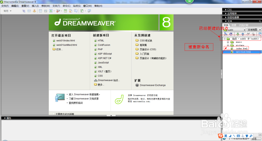Click 进入 Dreamweaver 快速指南 link
Viewport: 262px width, 141px height.
point(84,94)
